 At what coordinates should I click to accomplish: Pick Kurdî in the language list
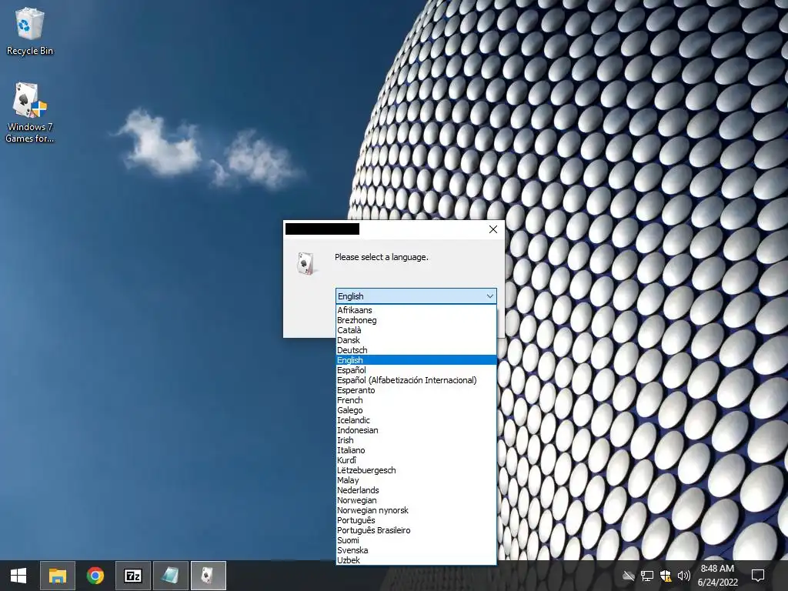tap(416, 460)
